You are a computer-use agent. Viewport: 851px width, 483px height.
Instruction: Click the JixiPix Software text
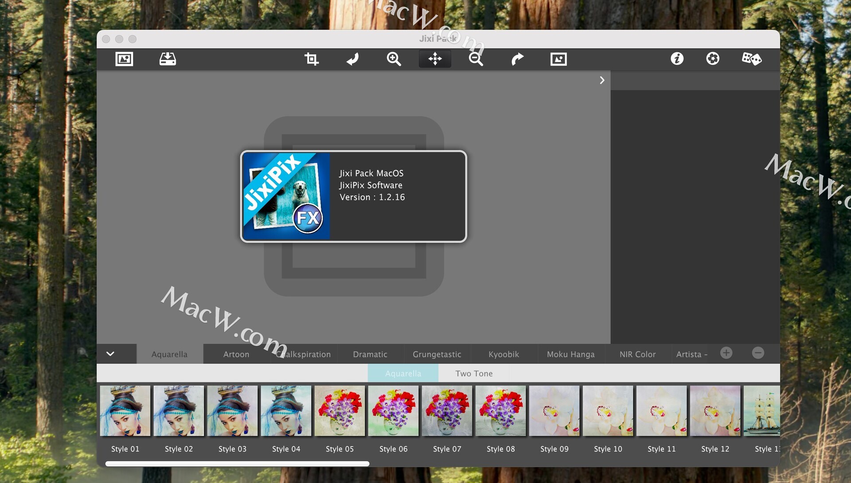(x=371, y=185)
